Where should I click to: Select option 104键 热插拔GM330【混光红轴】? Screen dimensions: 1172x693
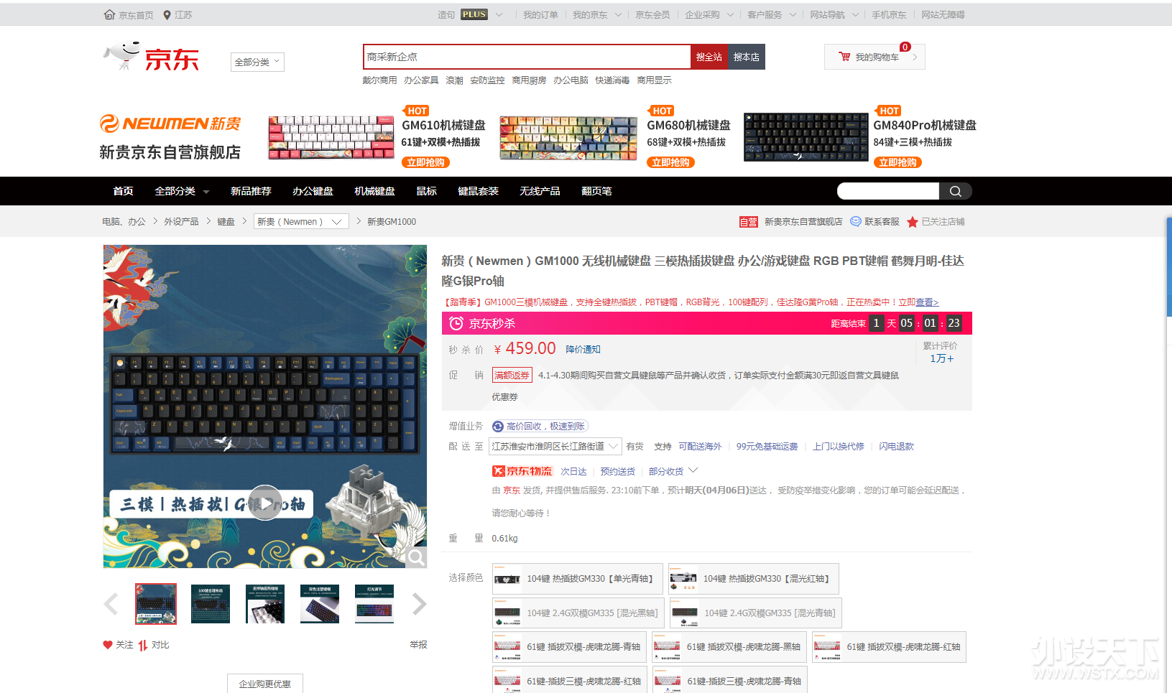[x=754, y=579]
